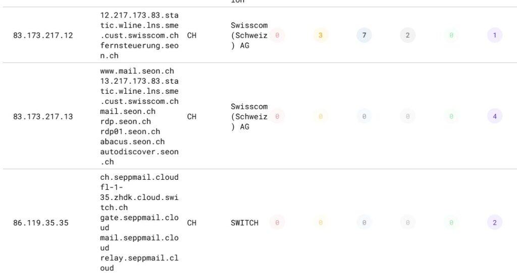The width and height of the screenshot is (517, 273).
Task: Click red 0 badge in 83.173.217.13 row
Action: coord(277,116)
